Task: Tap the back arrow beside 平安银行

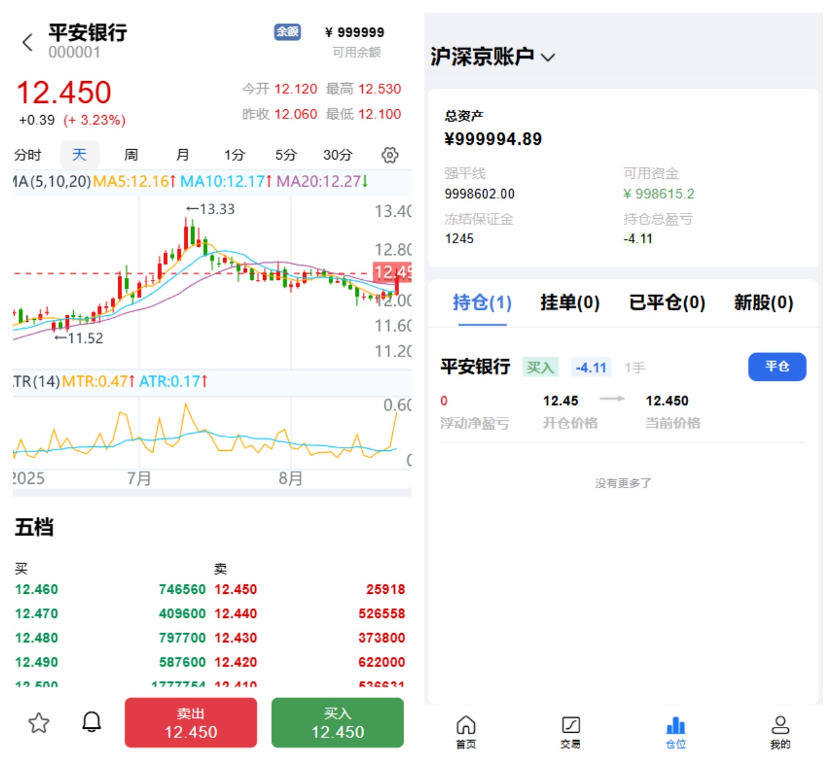Action: 27,42
